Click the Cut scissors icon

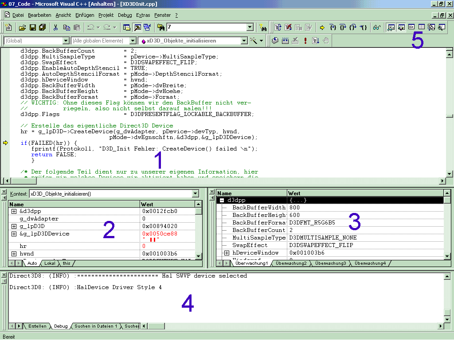[56, 27]
